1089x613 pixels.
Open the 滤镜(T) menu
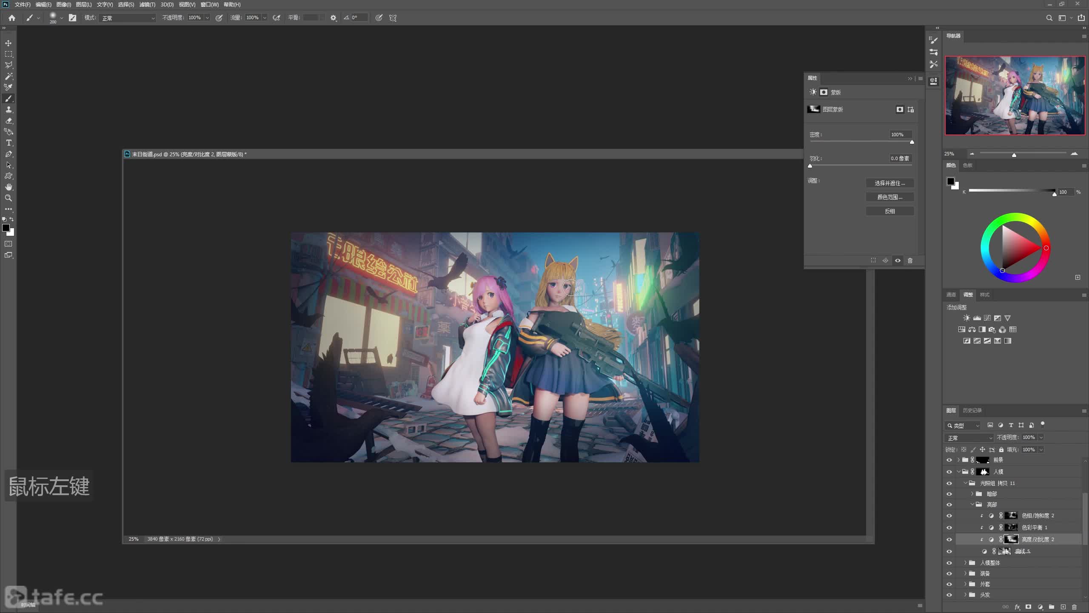[147, 5]
